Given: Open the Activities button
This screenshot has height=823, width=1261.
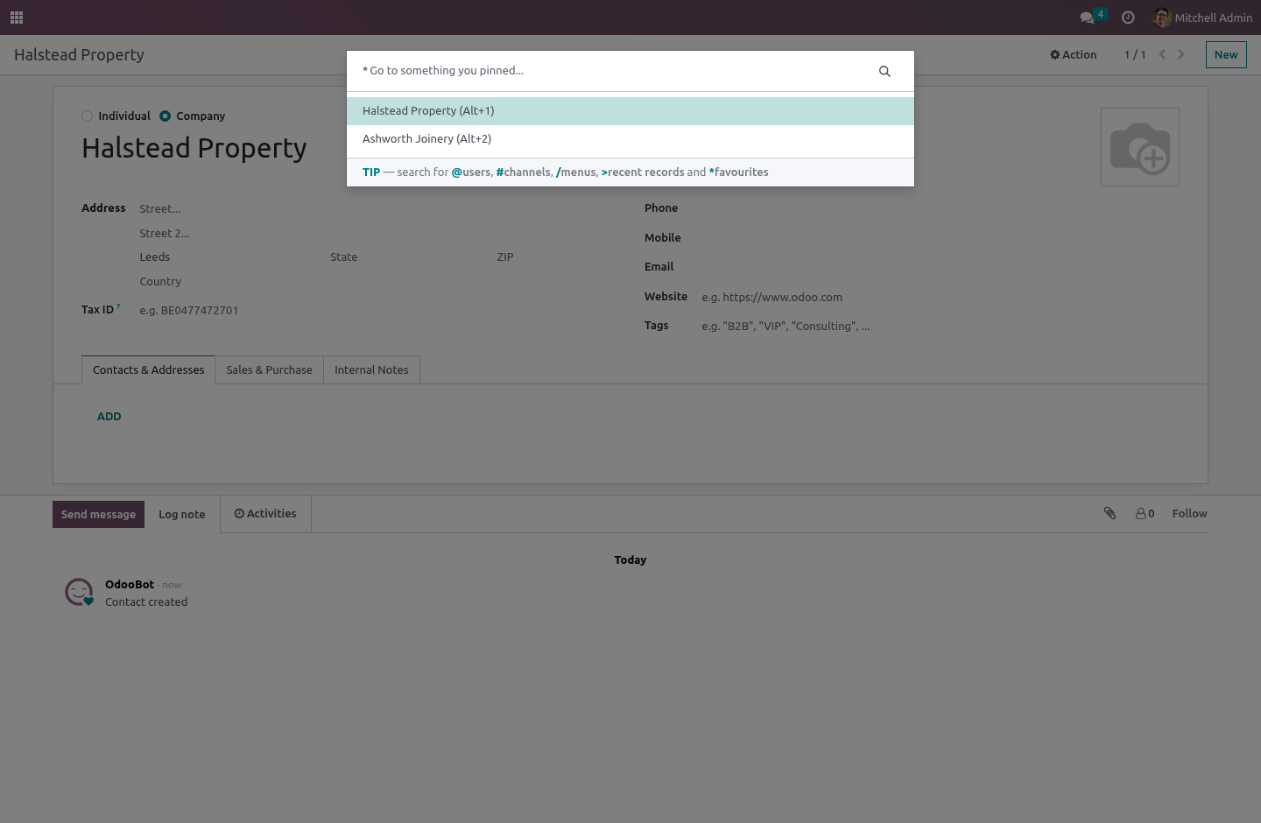Looking at the screenshot, I should tap(265, 514).
